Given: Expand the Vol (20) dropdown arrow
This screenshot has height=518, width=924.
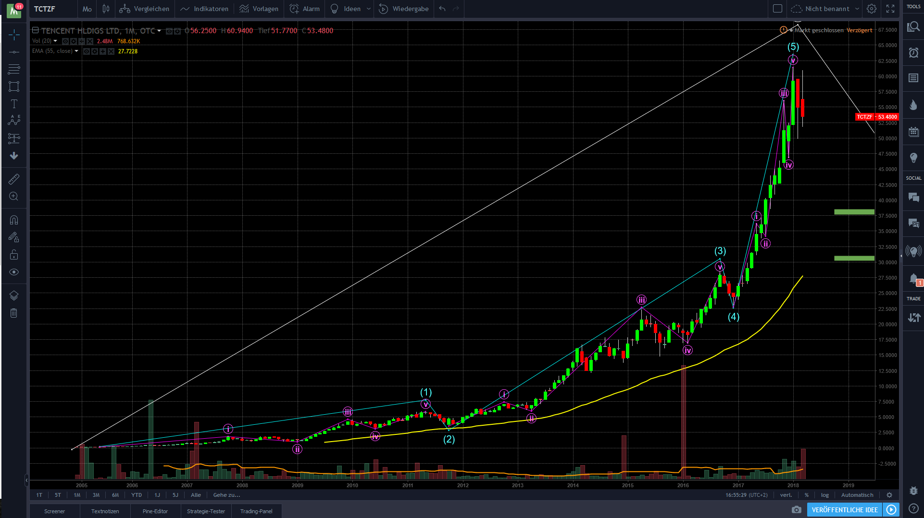Looking at the screenshot, I should (55, 41).
